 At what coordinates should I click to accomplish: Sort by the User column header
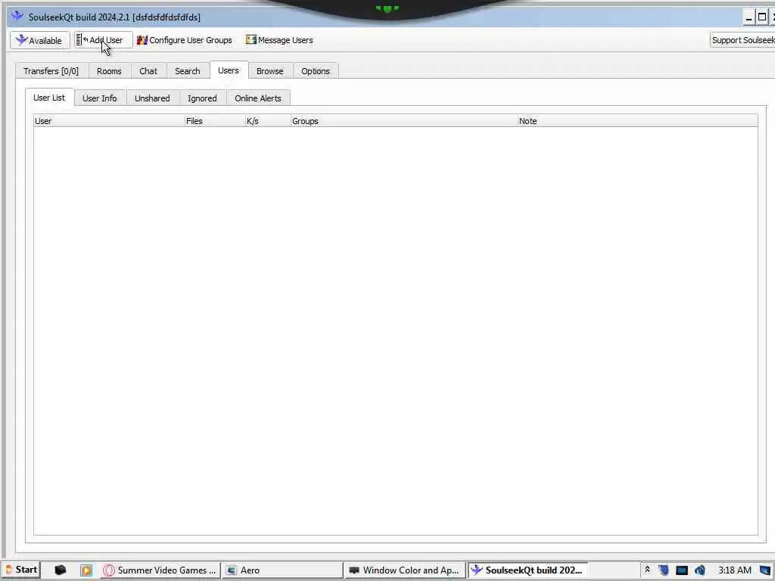(109, 121)
